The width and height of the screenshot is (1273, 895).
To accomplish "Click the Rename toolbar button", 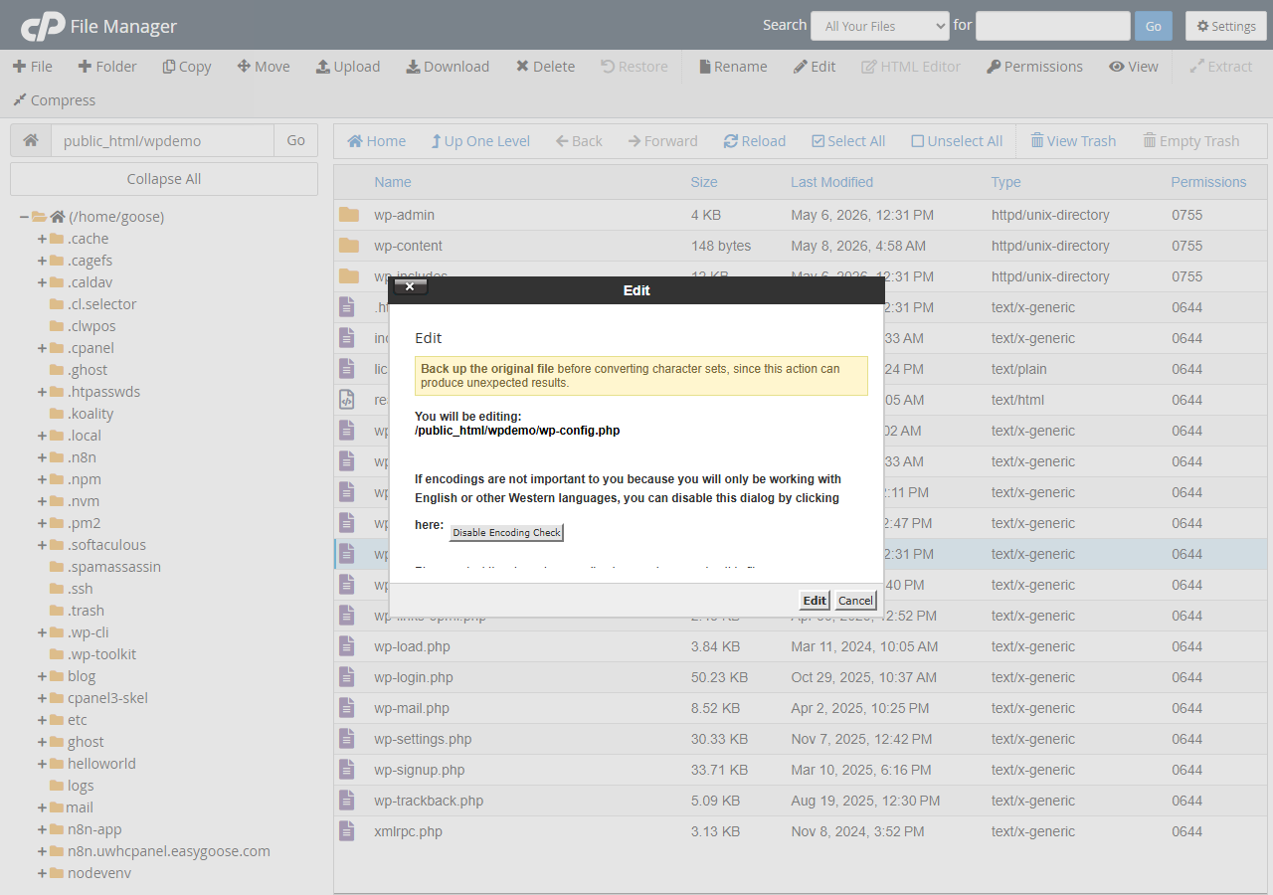I will [734, 67].
